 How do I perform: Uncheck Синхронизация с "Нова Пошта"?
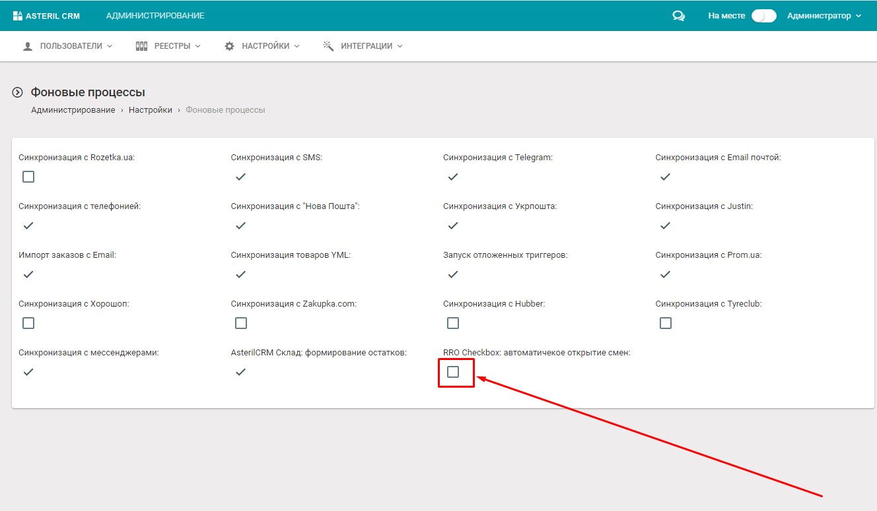pyautogui.click(x=241, y=225)
